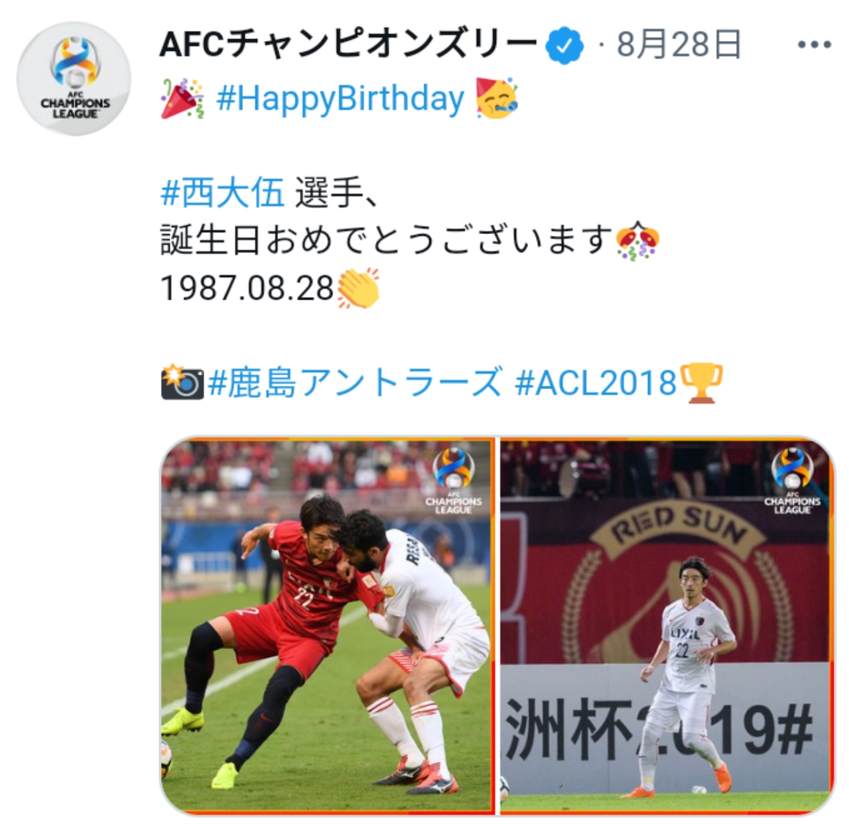Click the 8月28日 post date

679,45
